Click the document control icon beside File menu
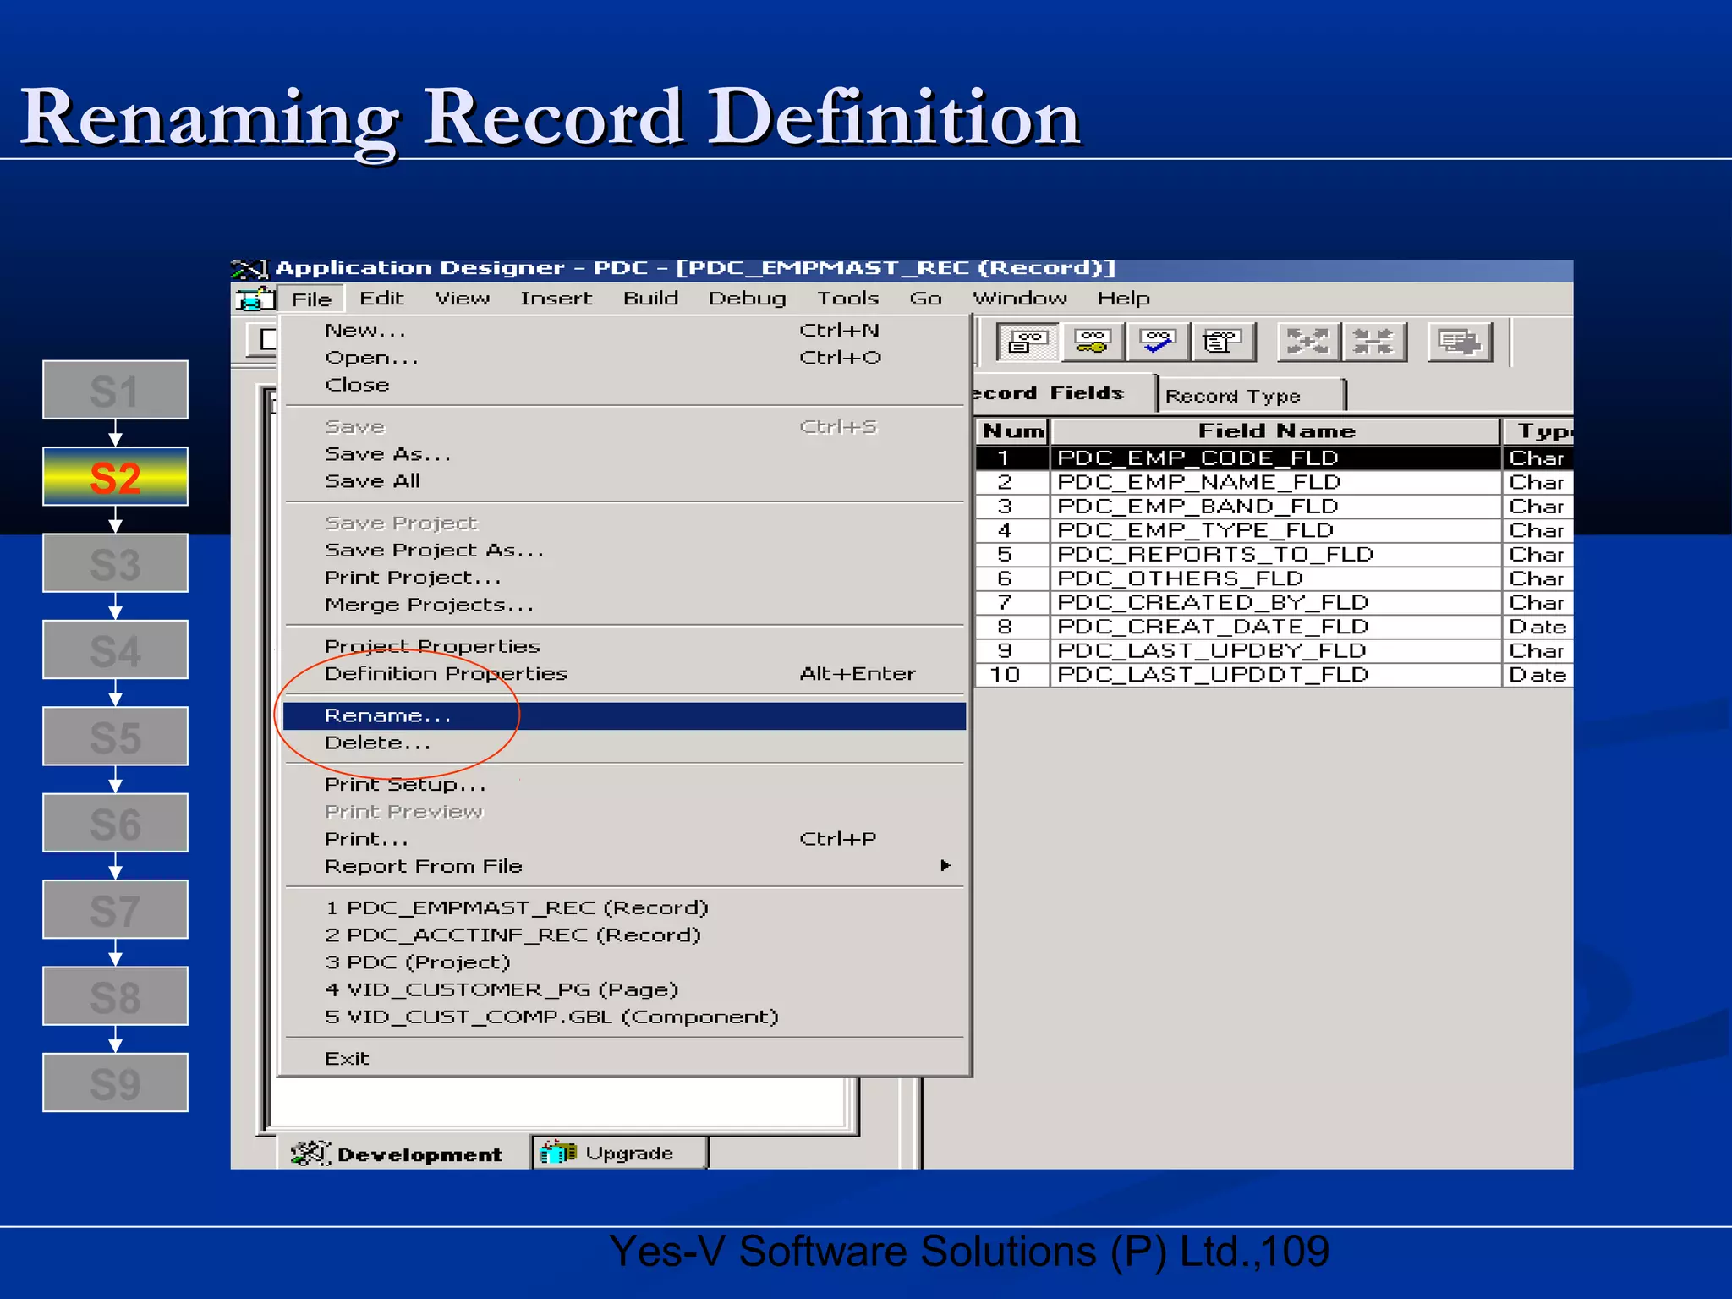Screen dimensions: 1732x1299 pyautogui.click(x=255, y=299)
